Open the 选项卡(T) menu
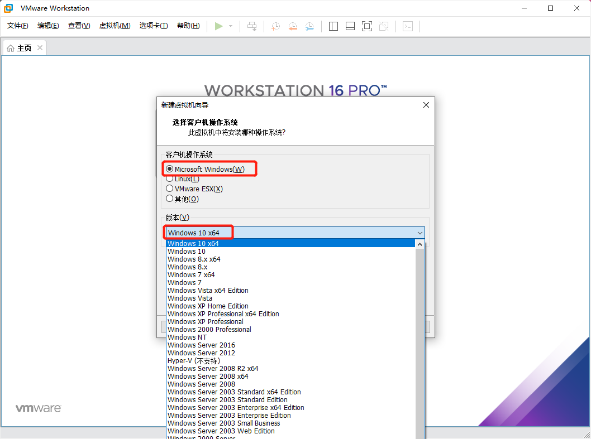591x439 pixels. (154, 26)
